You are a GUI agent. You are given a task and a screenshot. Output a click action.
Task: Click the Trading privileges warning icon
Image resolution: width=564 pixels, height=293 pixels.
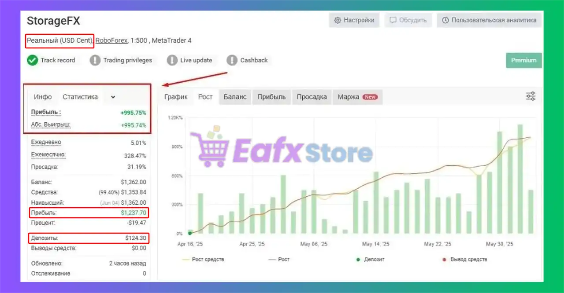[x=95, y=60]
